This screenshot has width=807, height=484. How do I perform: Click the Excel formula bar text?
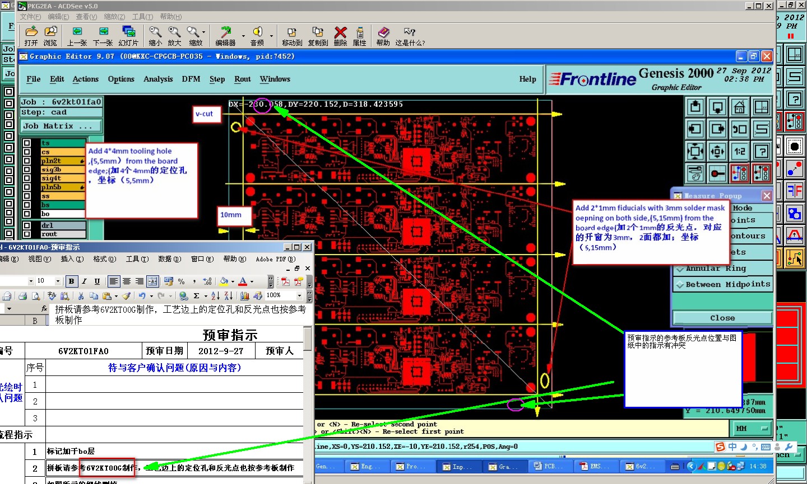(x=180, y=314)
